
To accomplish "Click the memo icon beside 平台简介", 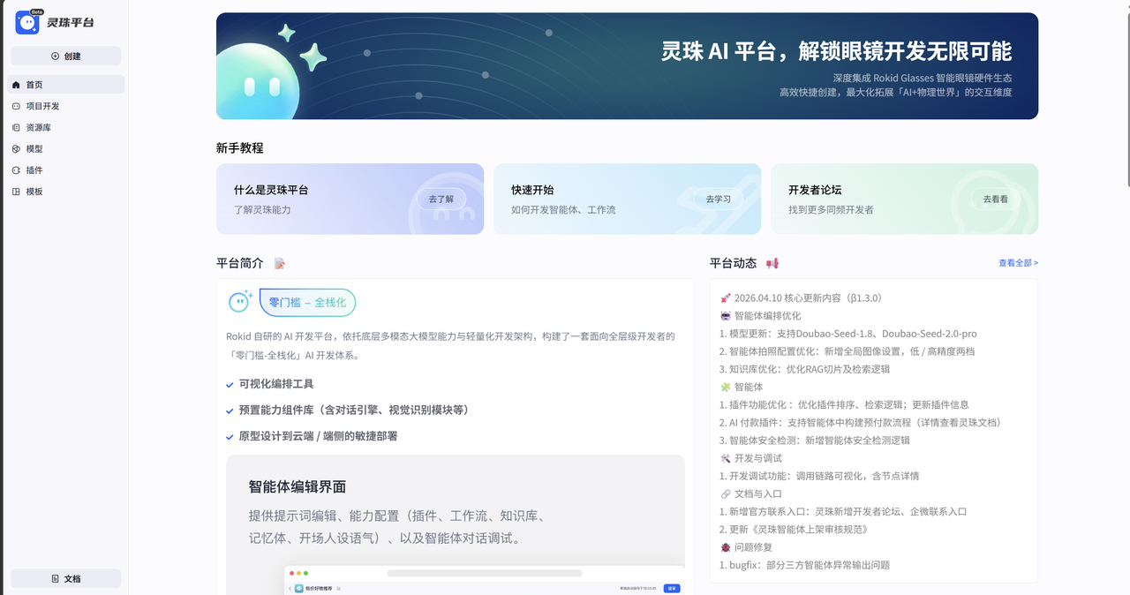I will click(x=280, y=262).
